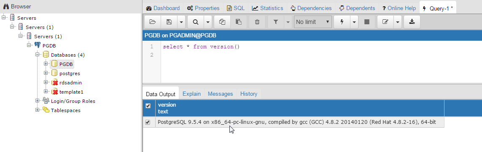Click the Delete trash icon

pyautogui.click(x=257, y=22)
